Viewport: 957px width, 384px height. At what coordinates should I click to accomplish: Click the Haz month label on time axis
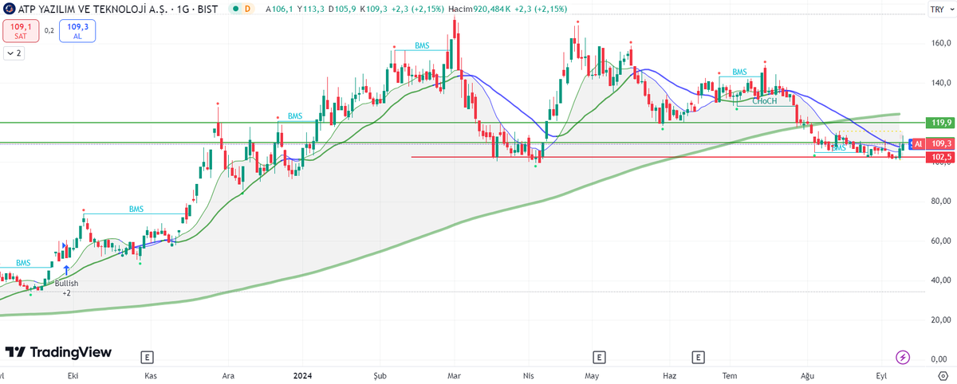[670, 375]
